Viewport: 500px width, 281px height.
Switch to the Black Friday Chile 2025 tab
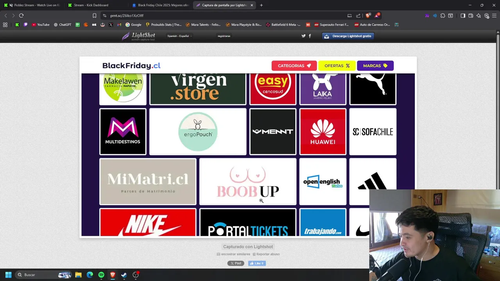coord(160,5)
